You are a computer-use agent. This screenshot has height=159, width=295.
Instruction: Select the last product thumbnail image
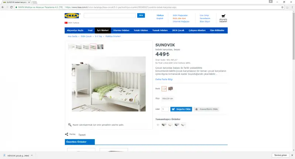(x=100, y=47)
